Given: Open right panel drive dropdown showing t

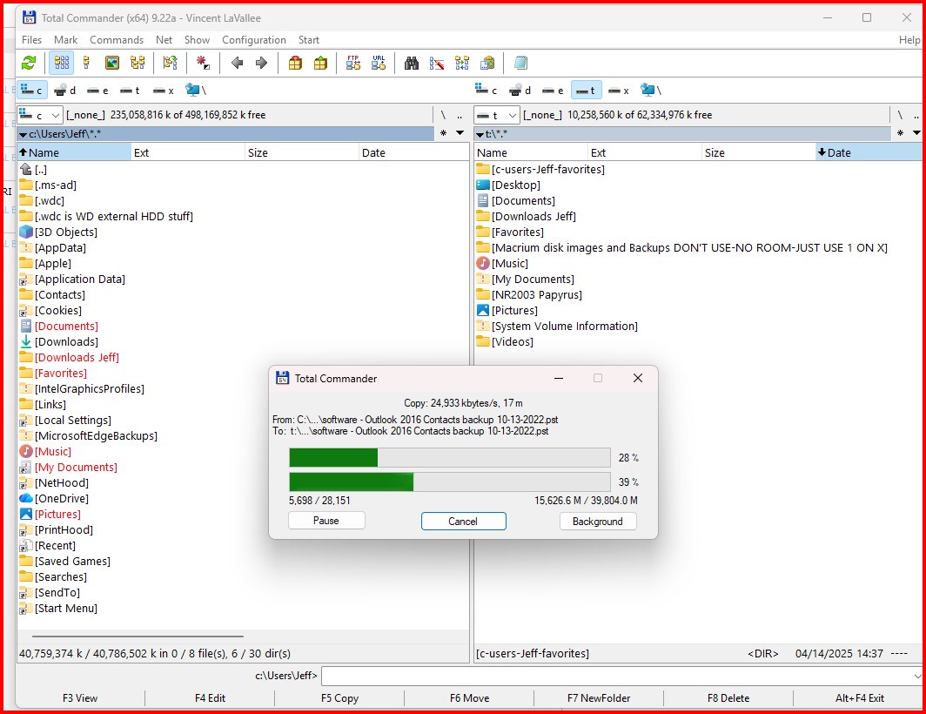Looking at the screenshot, I should pyautogui.click(x=497, y=115).
